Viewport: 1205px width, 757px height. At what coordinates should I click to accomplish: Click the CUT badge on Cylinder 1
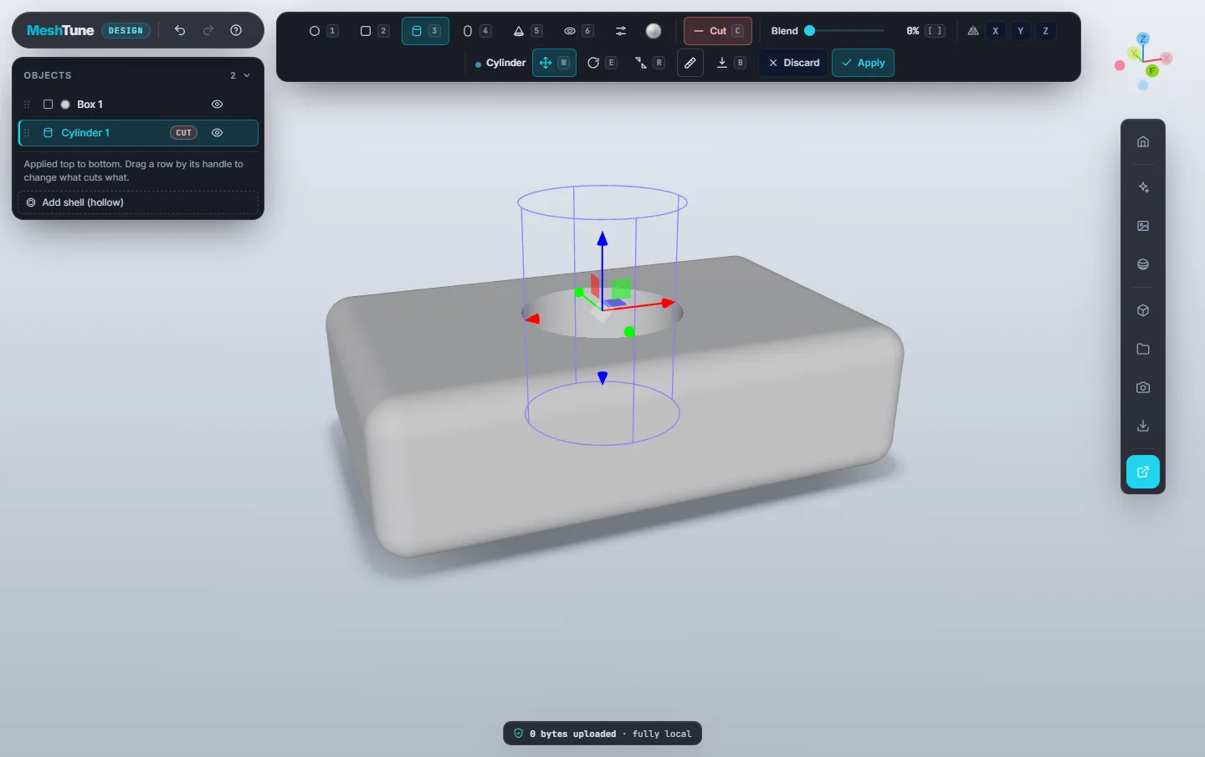pos(183,133)
